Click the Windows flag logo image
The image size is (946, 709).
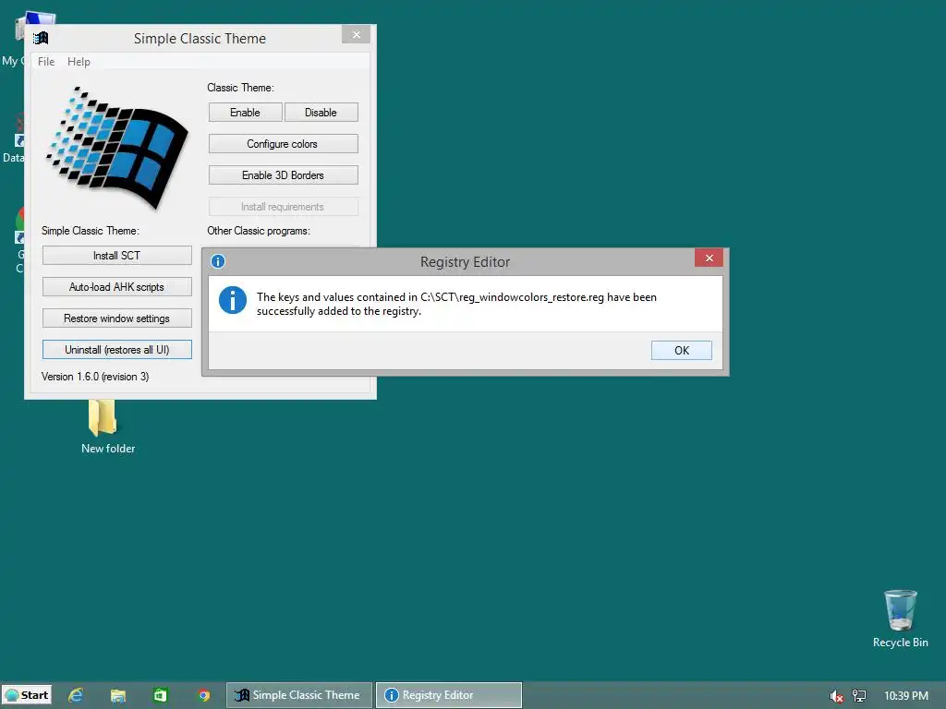[x=117, y=149]
